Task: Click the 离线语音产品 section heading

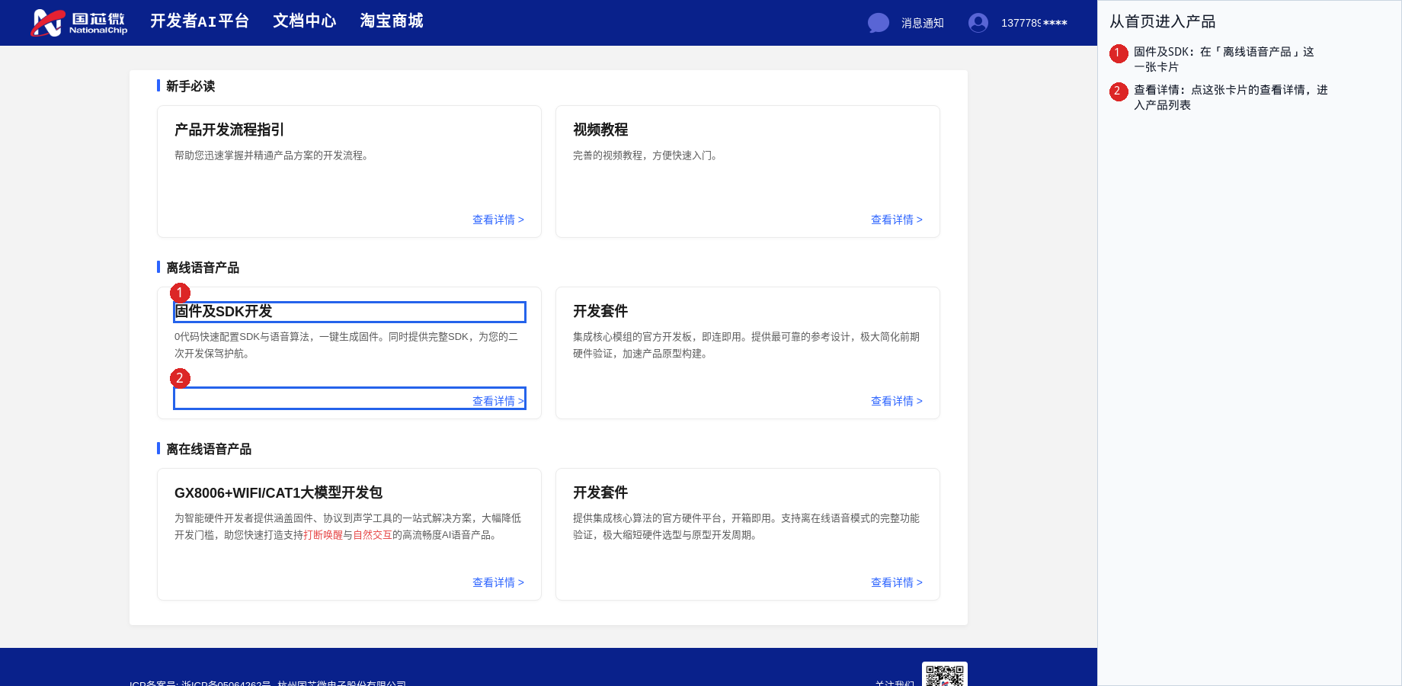Action: coord(203,268)
